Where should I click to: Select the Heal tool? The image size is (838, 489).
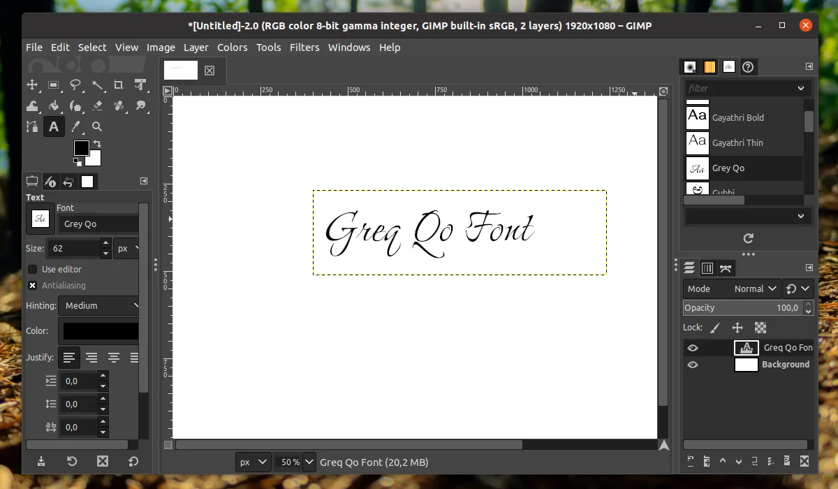pos(119,105)
